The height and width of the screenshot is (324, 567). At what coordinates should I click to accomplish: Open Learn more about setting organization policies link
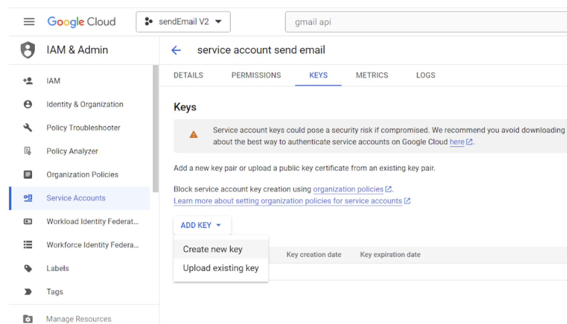pos(288,201)
